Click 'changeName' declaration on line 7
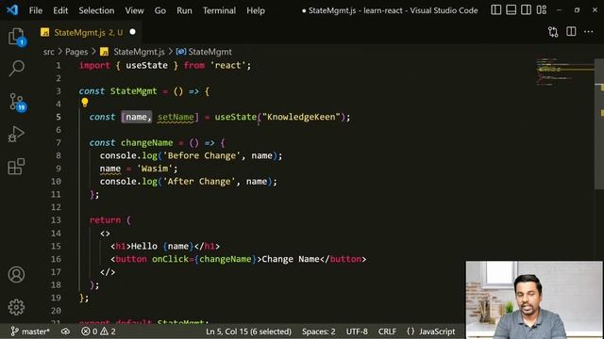The width and height of the screenshot is (604, 339). pos(147,142)
